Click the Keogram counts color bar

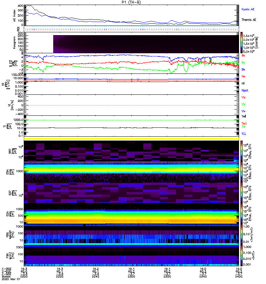coord(242,43)
